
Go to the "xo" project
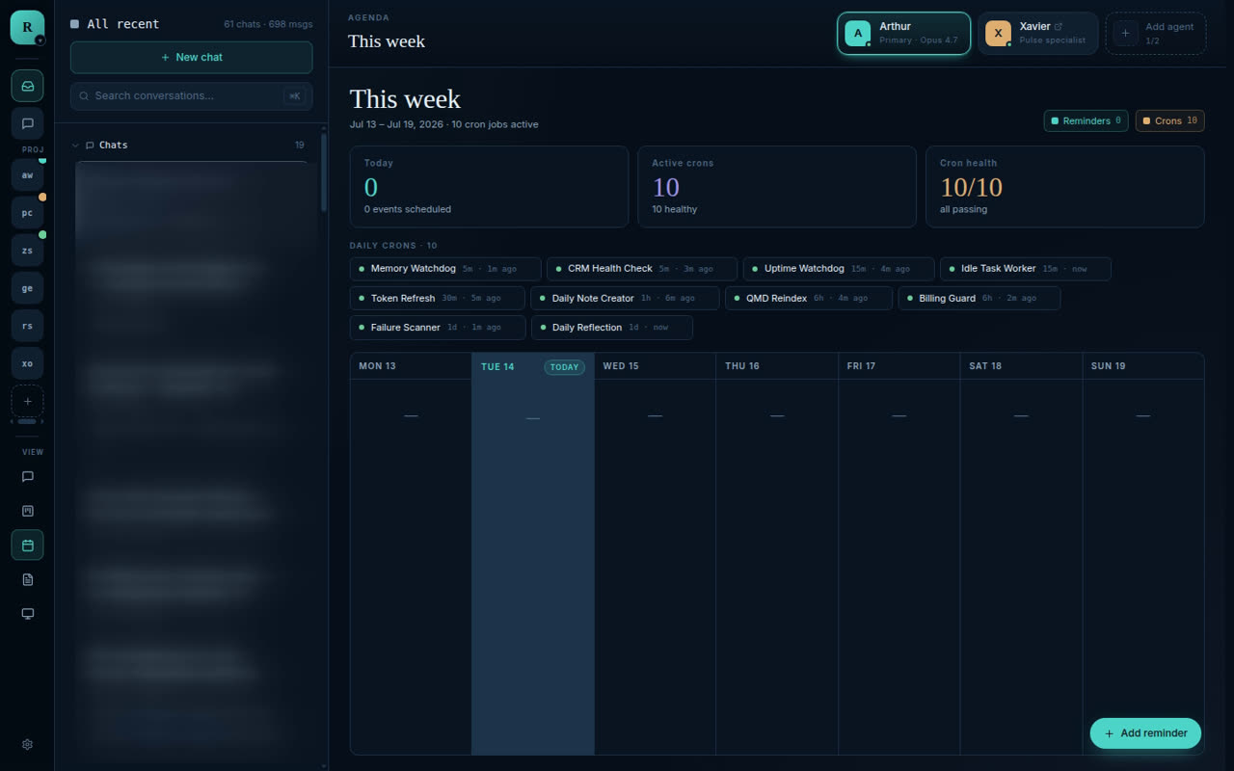[27, 363]
